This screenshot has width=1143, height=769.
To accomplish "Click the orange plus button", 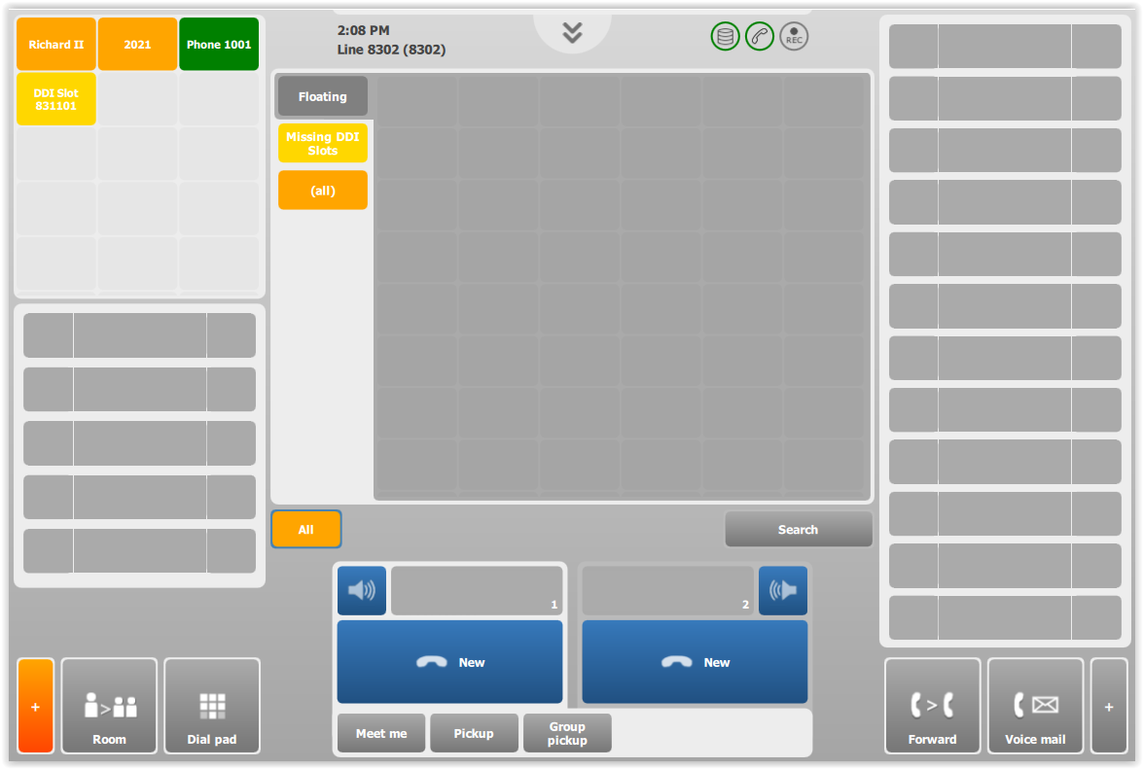I will [x=36, y=706].
